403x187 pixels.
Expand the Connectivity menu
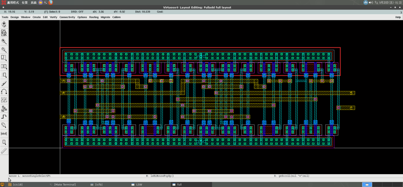67,17
